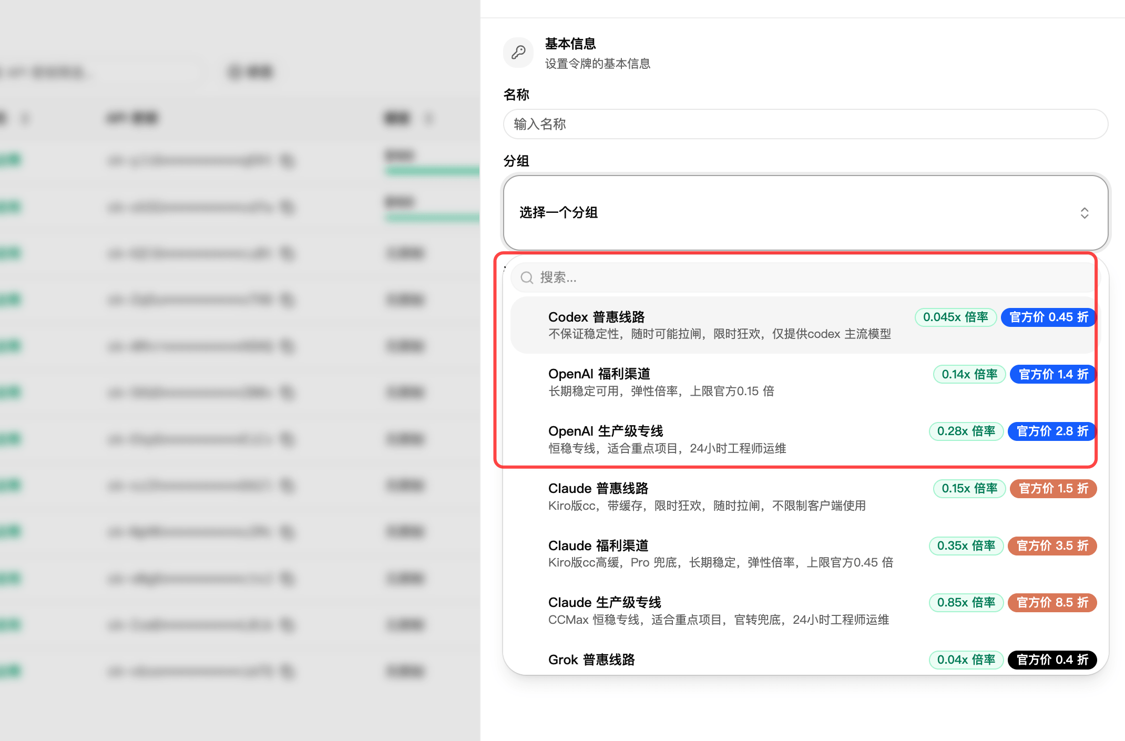The image size is (1125, 741).
Task: Click the 官方价 1.4 折 badge
Action: click(1053, 374)
